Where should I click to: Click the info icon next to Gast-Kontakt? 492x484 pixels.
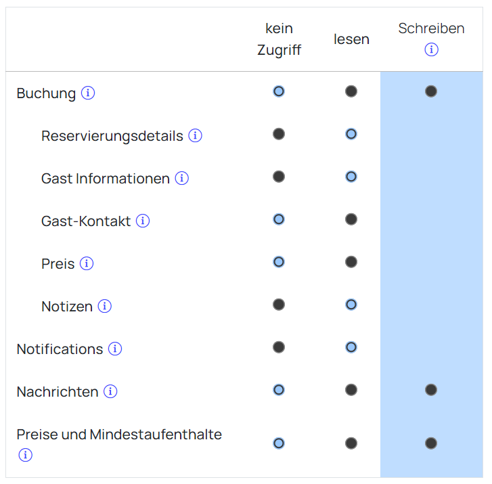coord(143,221)
